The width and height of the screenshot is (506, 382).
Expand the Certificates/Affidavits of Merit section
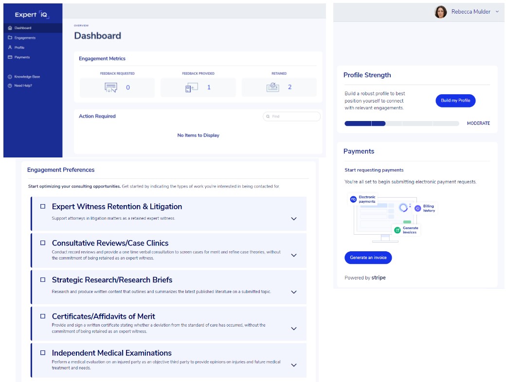(x=293, y=329)
